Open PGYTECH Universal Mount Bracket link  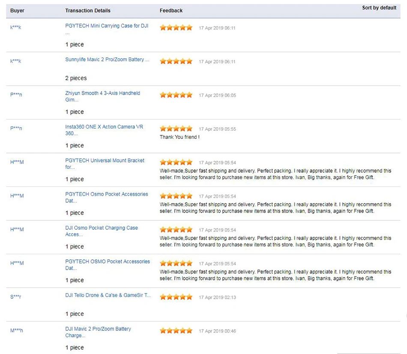(105, 164)
